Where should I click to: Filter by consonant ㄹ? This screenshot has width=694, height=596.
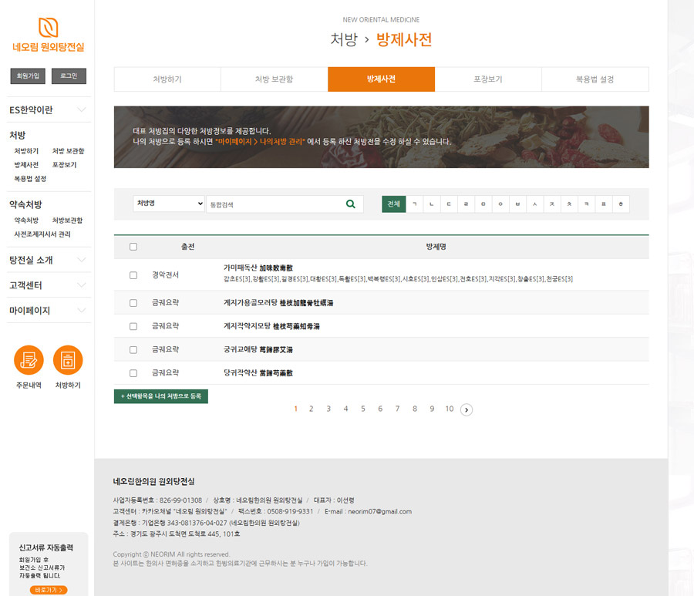coord(466,204)
